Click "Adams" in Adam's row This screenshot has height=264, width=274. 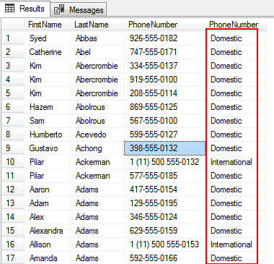97,203
